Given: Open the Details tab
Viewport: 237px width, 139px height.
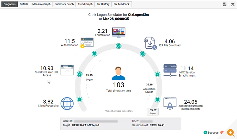Looking at the screenshot, I should pos(24,4).
